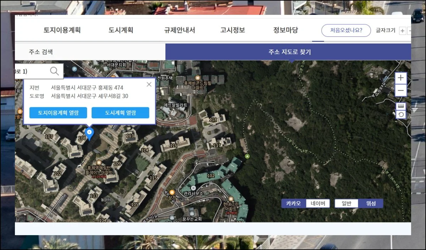
Task: Click the 토지이용계획 열람 button
Action: coord(58,113)
